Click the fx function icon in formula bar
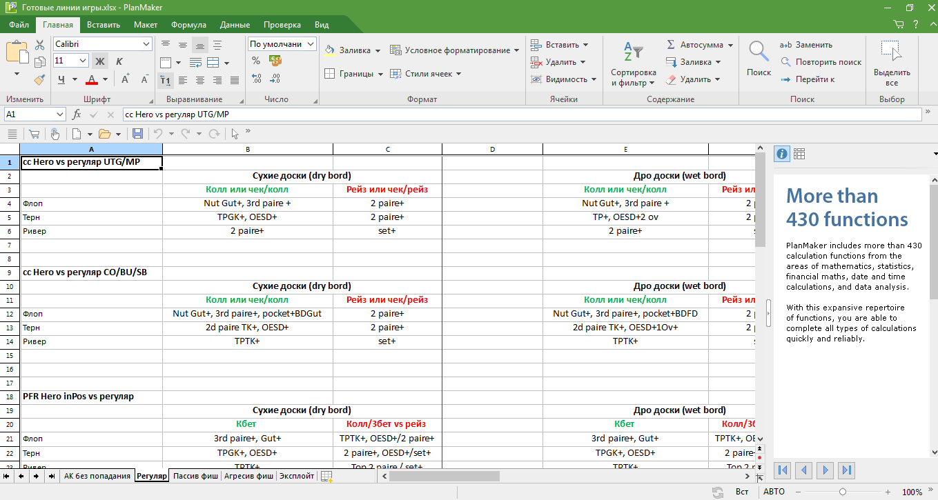Image resolution: width=938 pixels, height=500 pixels. [x=77, y=114]
